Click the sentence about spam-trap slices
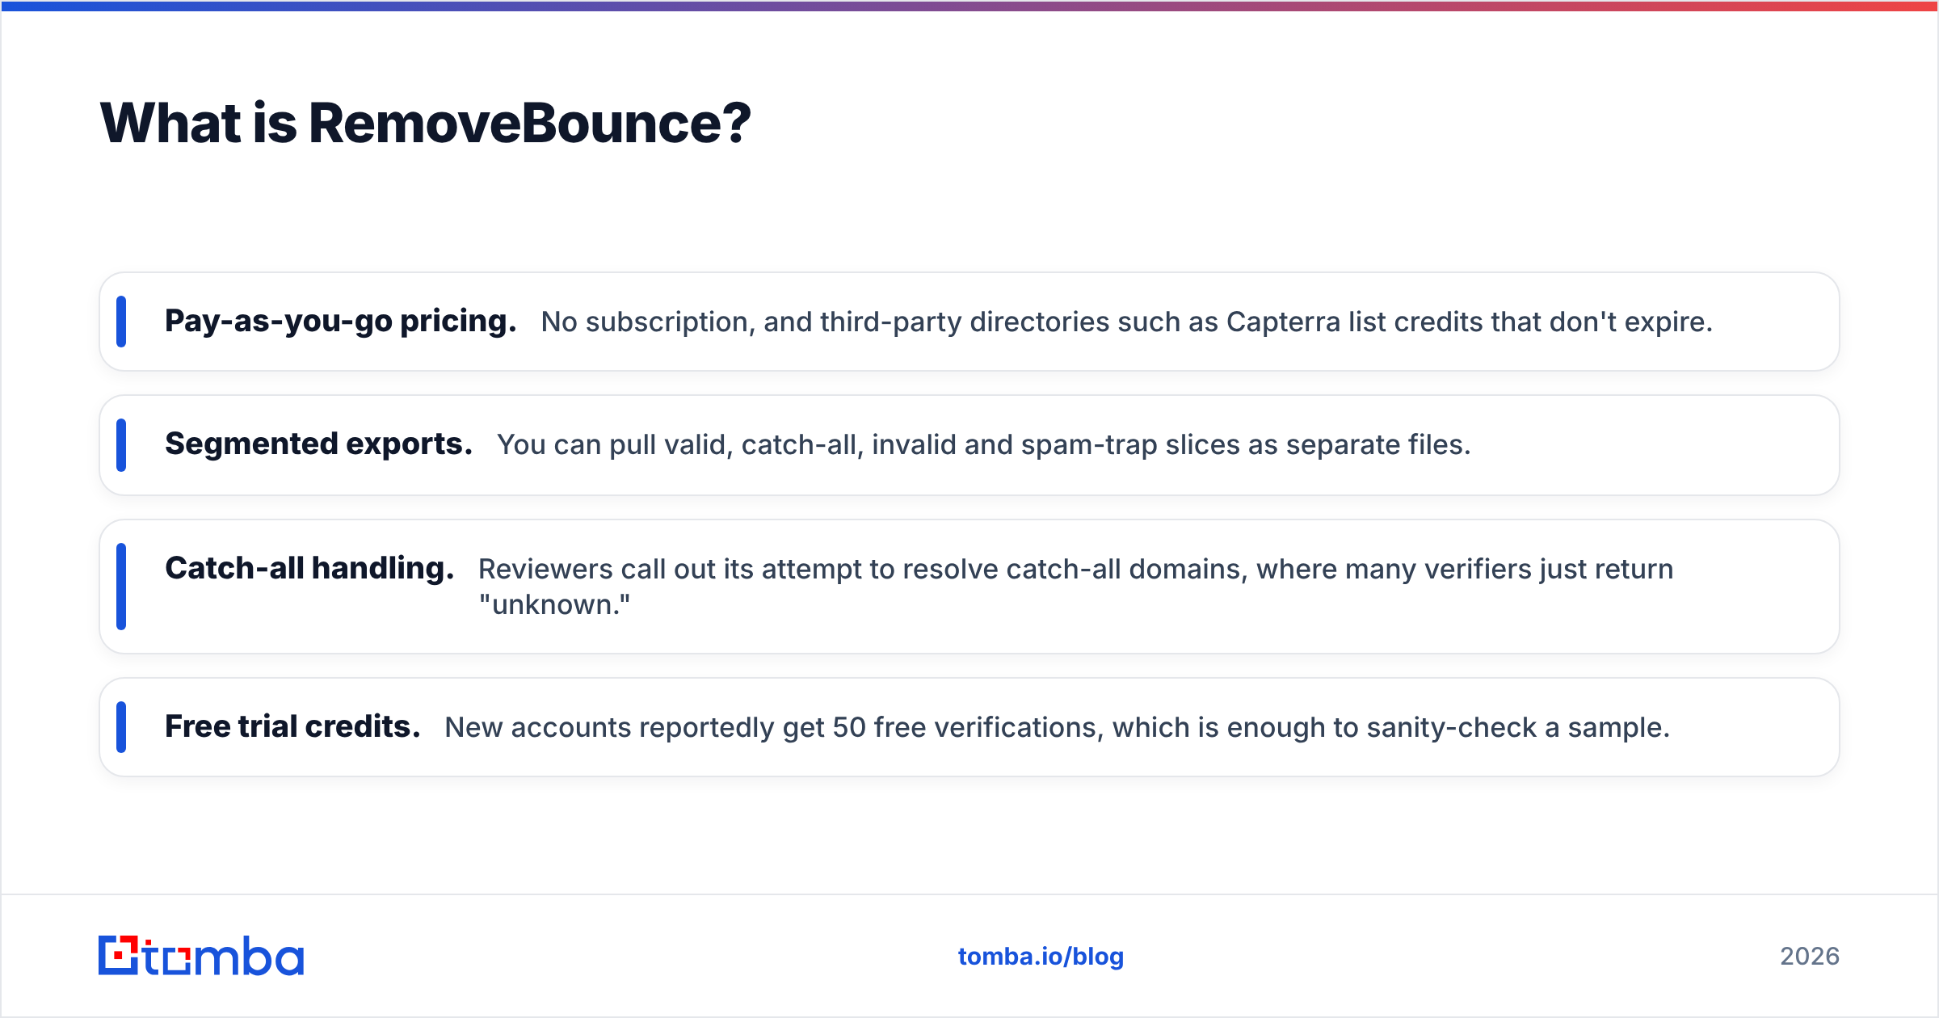The height and width of the screenshot is (1018, 1939). pyautogui.click(x=984, y=444)
